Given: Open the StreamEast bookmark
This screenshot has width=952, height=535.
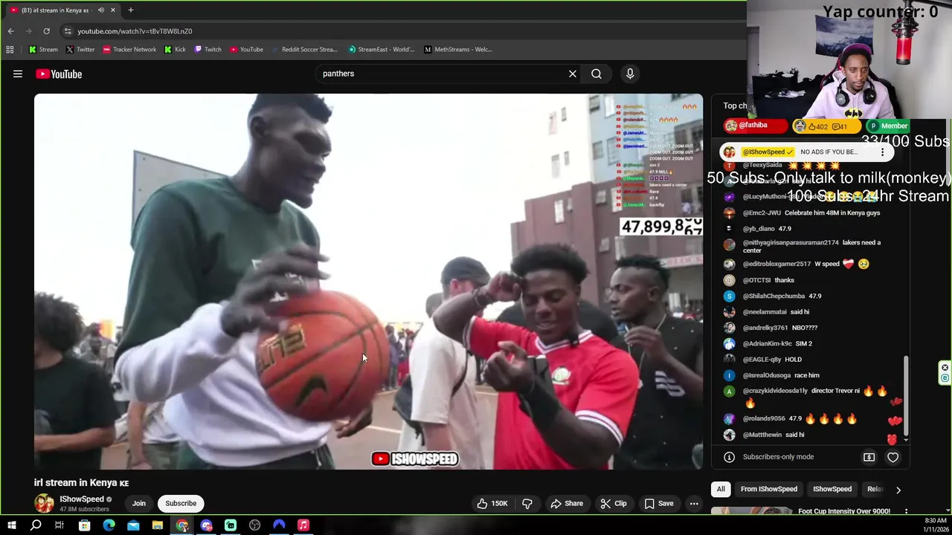Looking at the screenshot, I should (382, 50).
